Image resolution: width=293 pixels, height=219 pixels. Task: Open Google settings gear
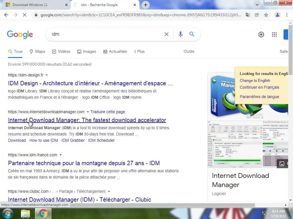coord(261,35)
